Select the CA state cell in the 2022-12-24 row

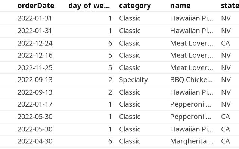point(226,43)
